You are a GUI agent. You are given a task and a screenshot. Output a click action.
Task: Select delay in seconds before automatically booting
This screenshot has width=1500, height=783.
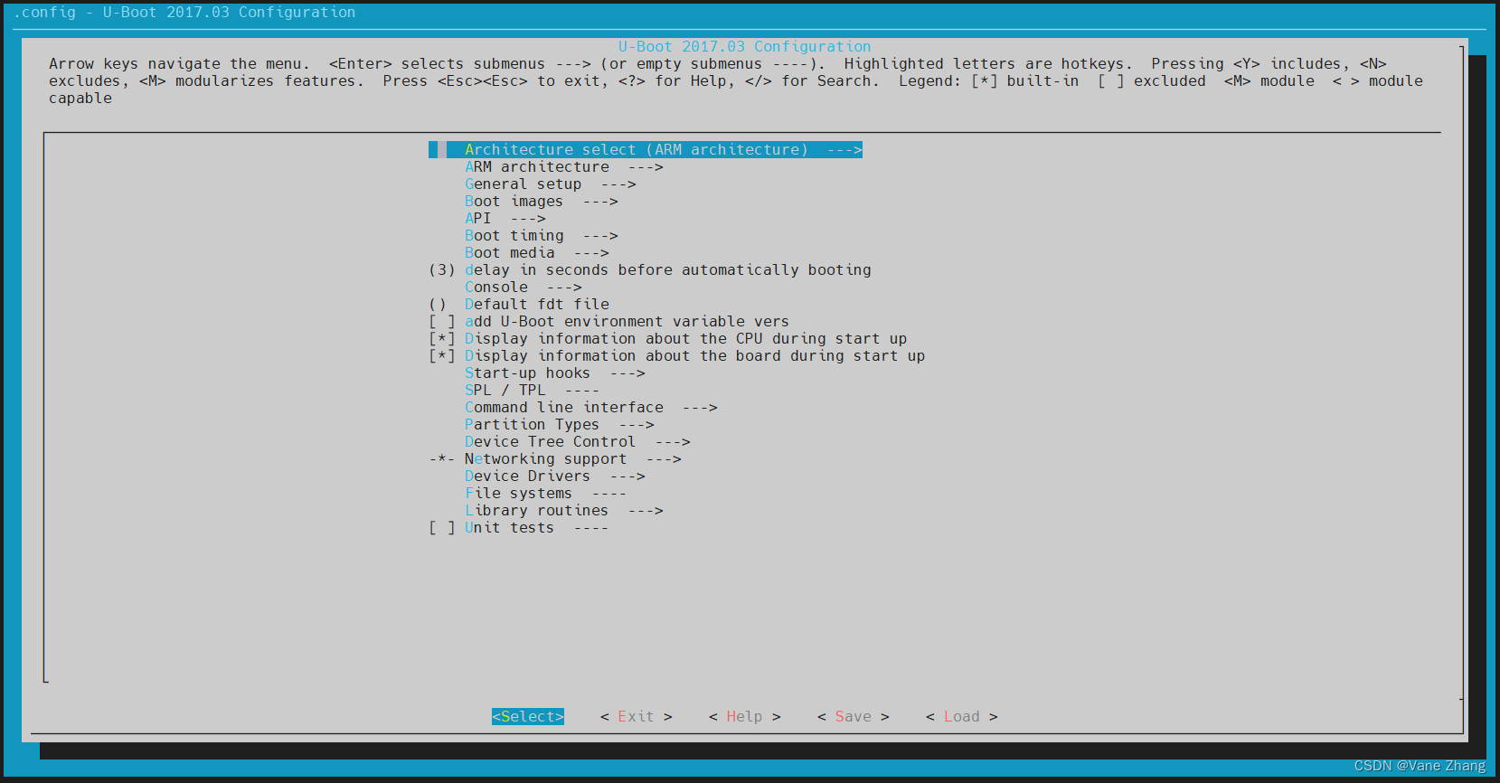click(x=650, y=269)
